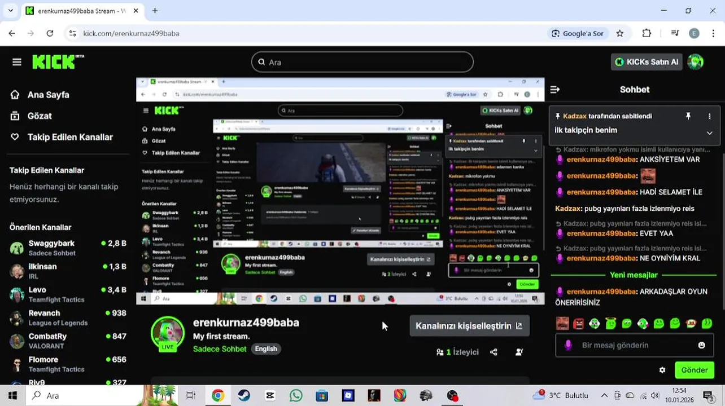This screenshot has height=406, width=725.
Task: Click the English language tag
Action: pyautogui.click(x=266, y=348)
